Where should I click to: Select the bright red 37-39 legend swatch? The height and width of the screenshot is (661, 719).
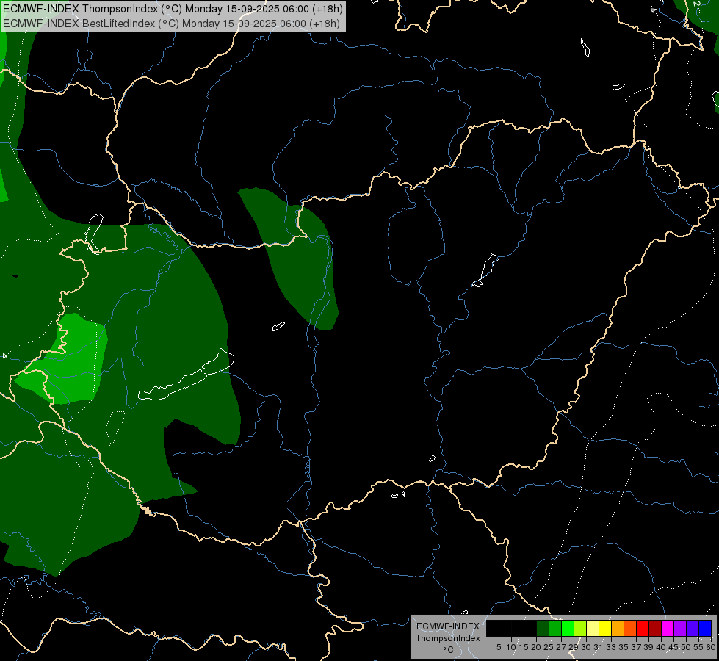point(643,628)
